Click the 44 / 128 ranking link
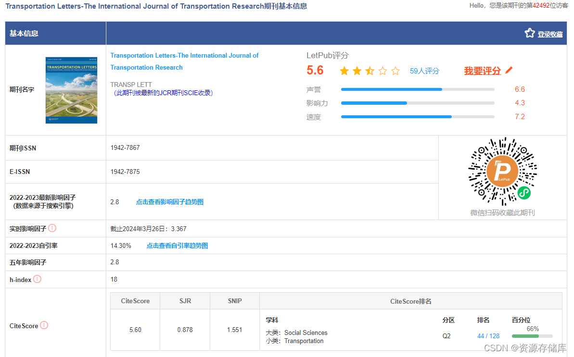This screenshot has height=357, width=574. pos(488,336)
